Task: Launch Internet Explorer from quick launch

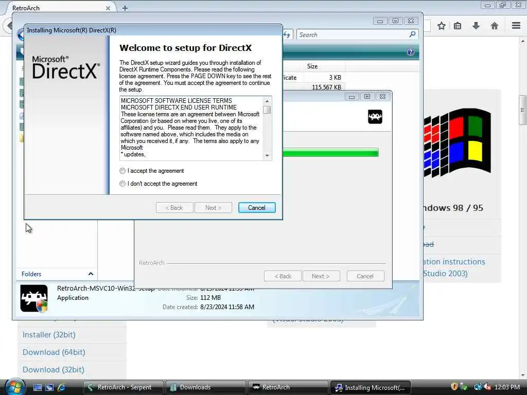Action: click(x=61, y=387)
